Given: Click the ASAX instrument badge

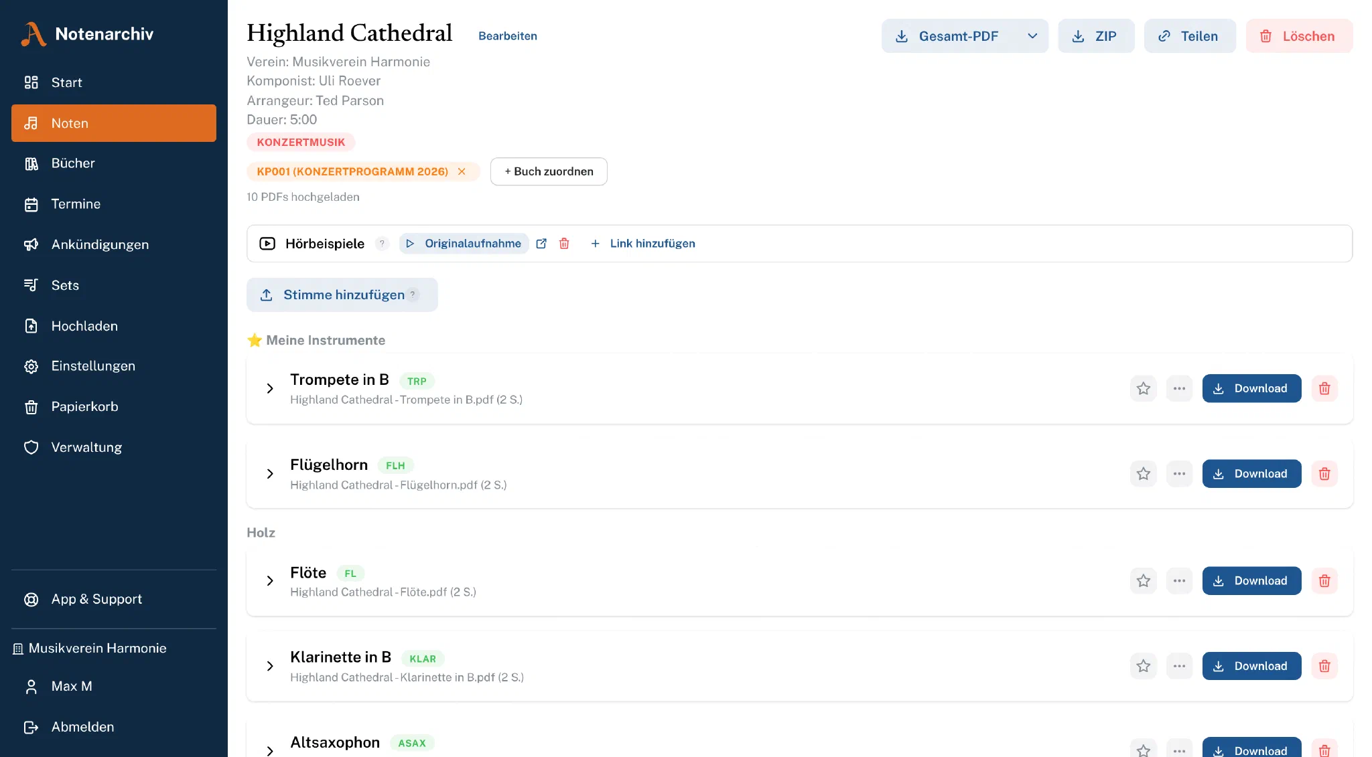Looking at the screenshot, I should 412,743.
